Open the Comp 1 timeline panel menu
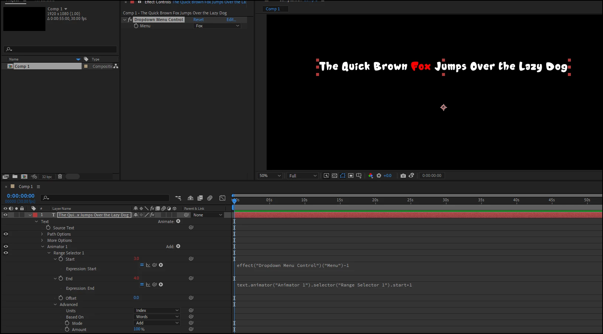The height and width of the screenshot is (334, 603). tap(38, 187)
